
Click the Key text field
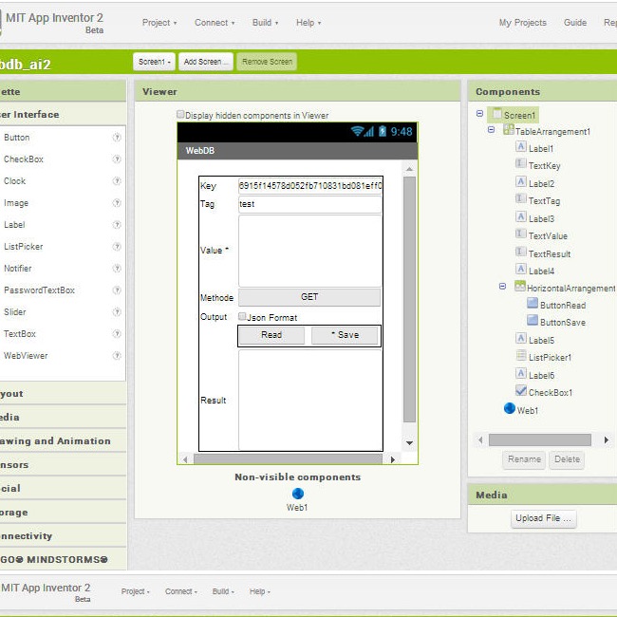point(309,186)
